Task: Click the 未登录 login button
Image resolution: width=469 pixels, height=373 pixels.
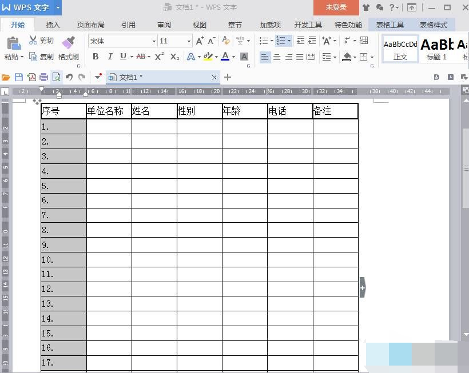Action: 336,7
